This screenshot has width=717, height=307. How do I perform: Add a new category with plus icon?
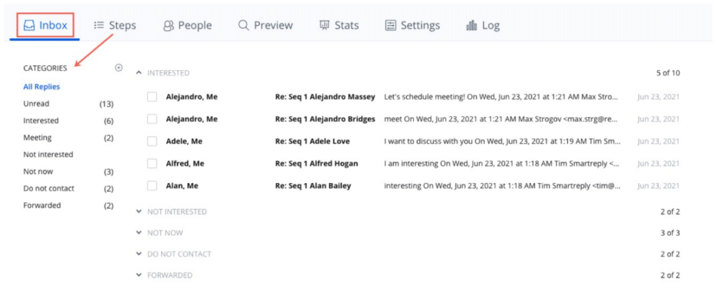pos(118,68)
